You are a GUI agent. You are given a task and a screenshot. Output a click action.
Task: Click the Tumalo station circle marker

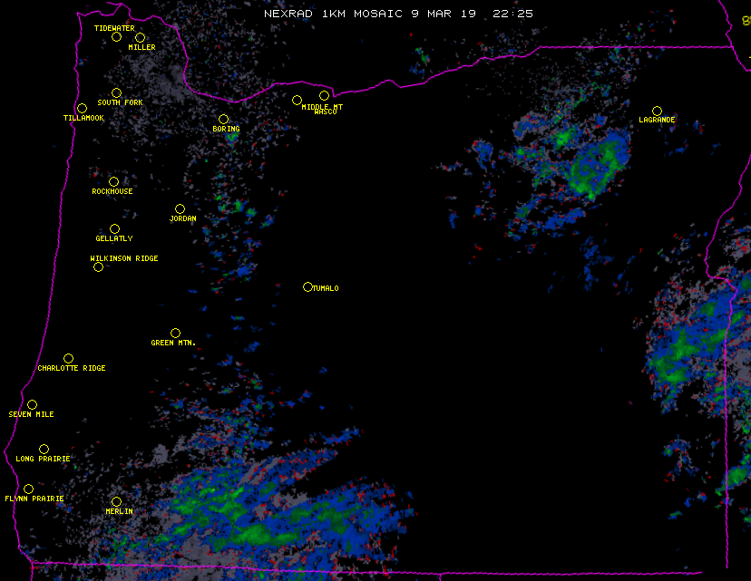coord(307,287)
